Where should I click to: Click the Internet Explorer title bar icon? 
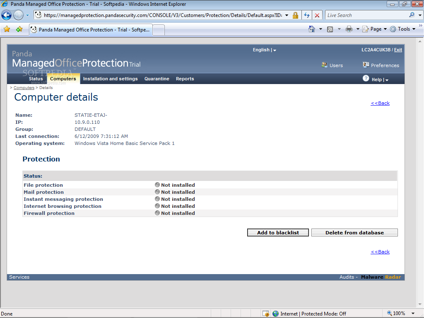pos(4,4)
